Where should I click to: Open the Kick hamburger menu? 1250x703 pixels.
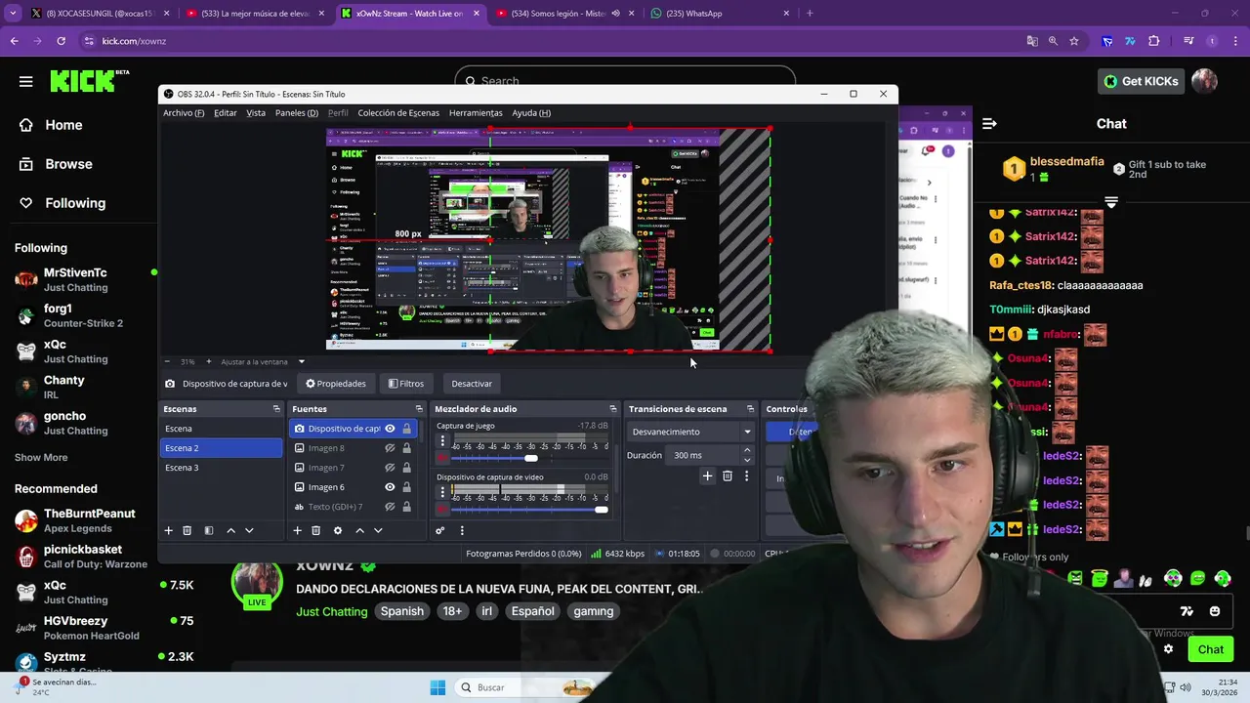[25, 81]
